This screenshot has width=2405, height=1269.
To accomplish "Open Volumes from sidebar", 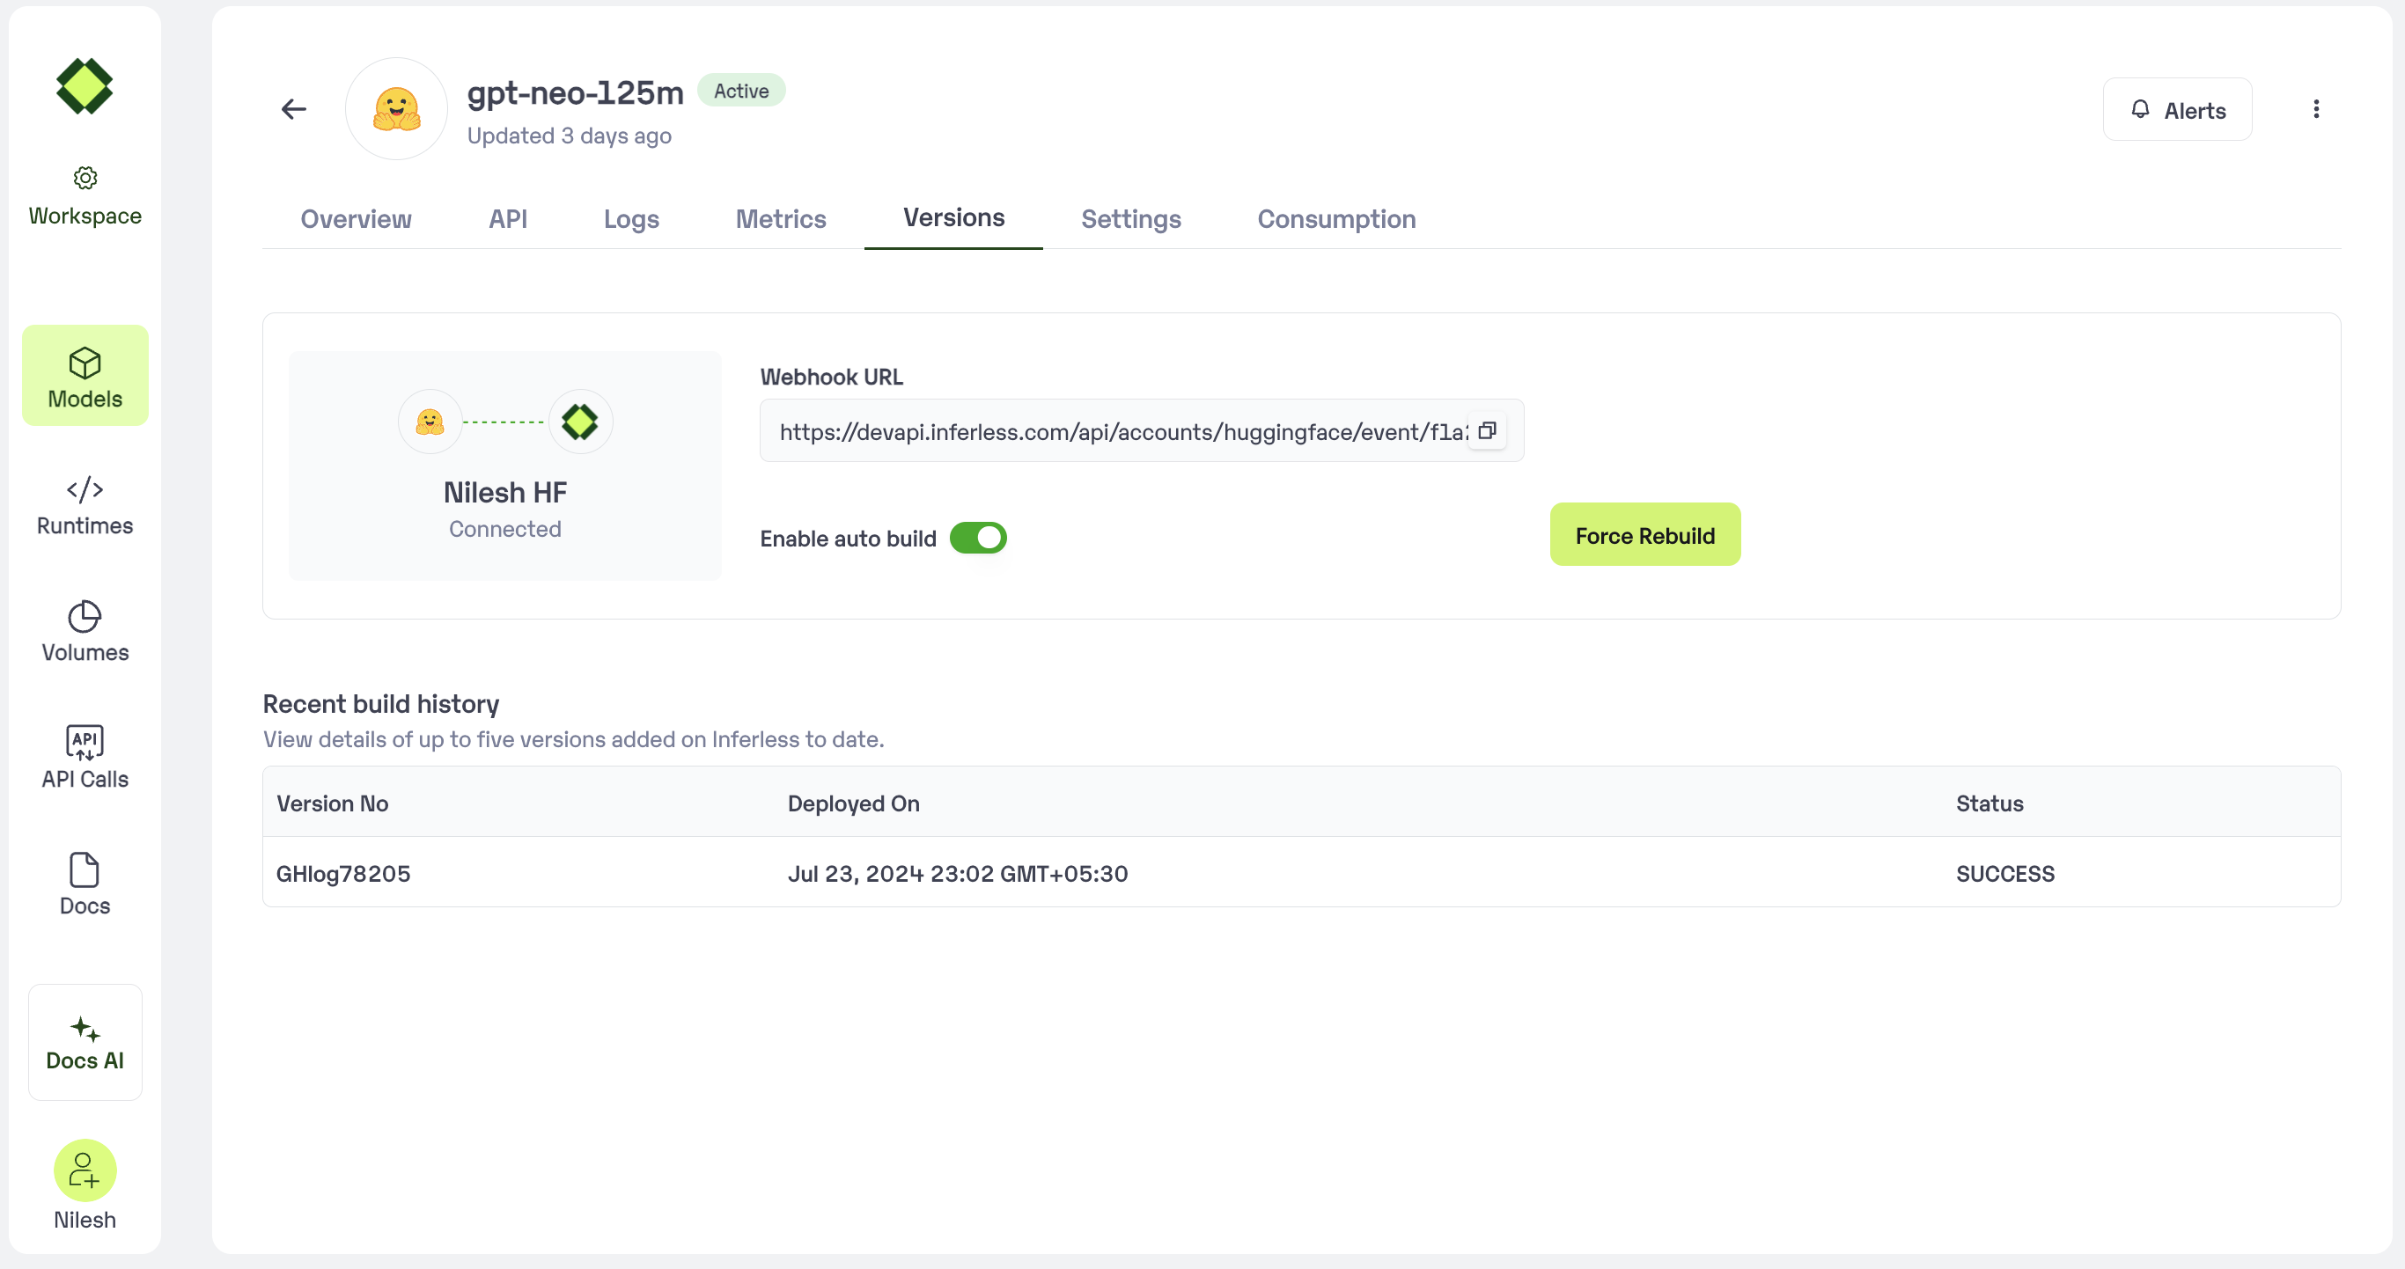I will [85, 632].
